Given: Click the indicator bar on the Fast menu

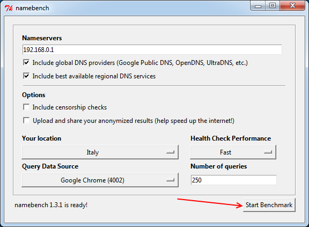Looking at the screenshot, I should tap(268, 152).
